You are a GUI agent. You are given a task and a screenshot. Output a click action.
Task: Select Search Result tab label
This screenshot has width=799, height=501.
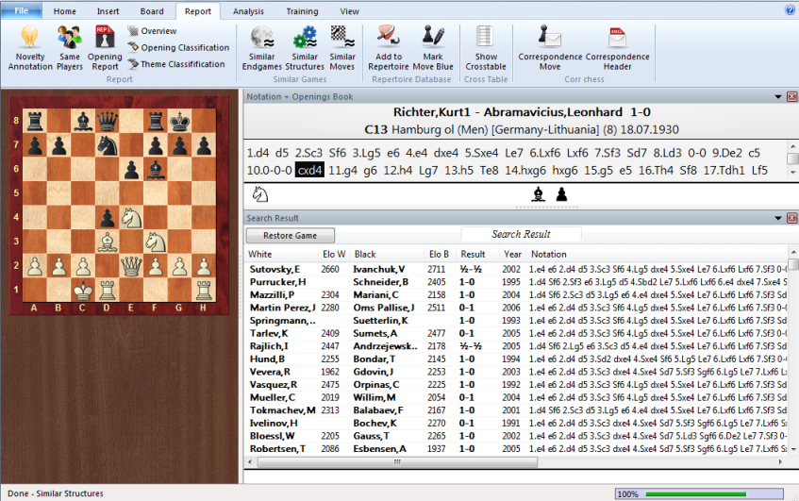(x=521, y=234)
